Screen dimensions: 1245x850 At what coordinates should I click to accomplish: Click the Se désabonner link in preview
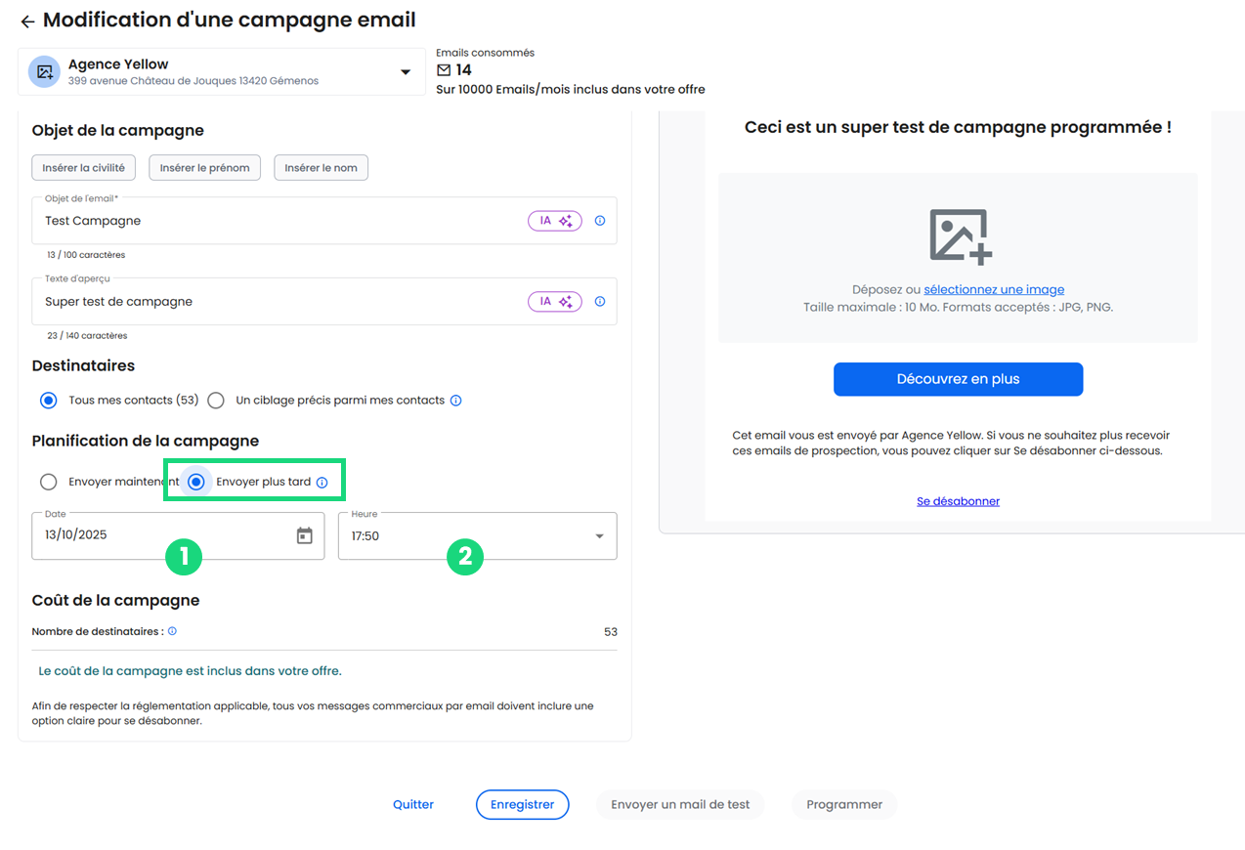[958, 501]
